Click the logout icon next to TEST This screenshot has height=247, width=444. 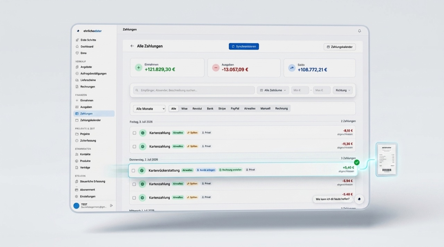111,205
